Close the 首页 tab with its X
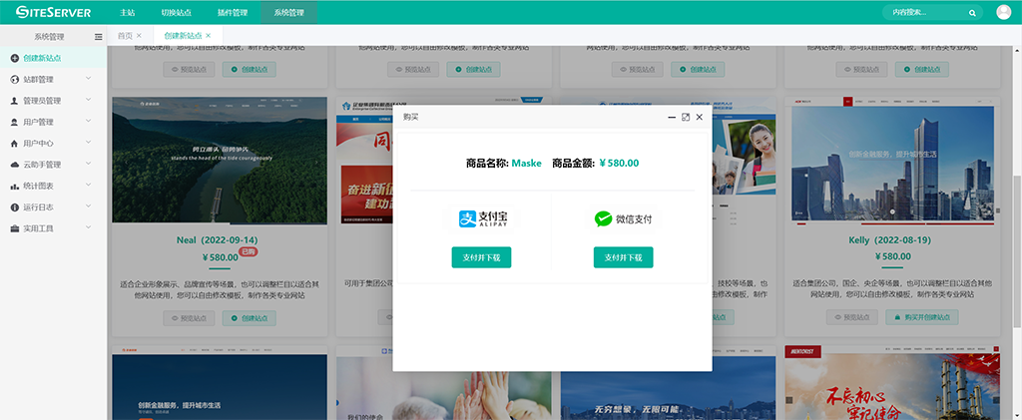1022x420 pixels. [x=139, y=36]
